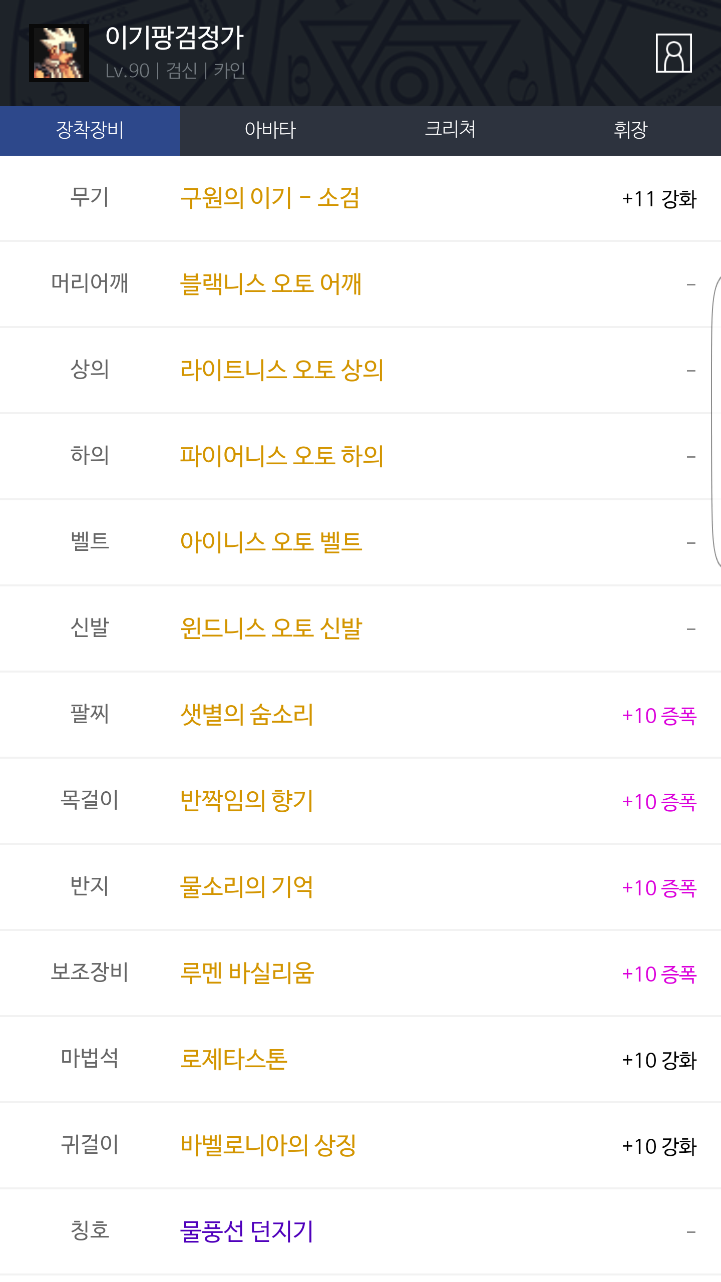The height and width of the screenshot is (1282, 721).
Task: Select the 휘장 tab
Action: tap(630, 130)
